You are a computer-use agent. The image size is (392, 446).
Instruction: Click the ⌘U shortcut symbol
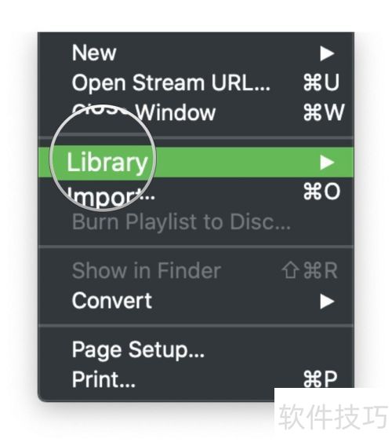(x=321, y=82)
